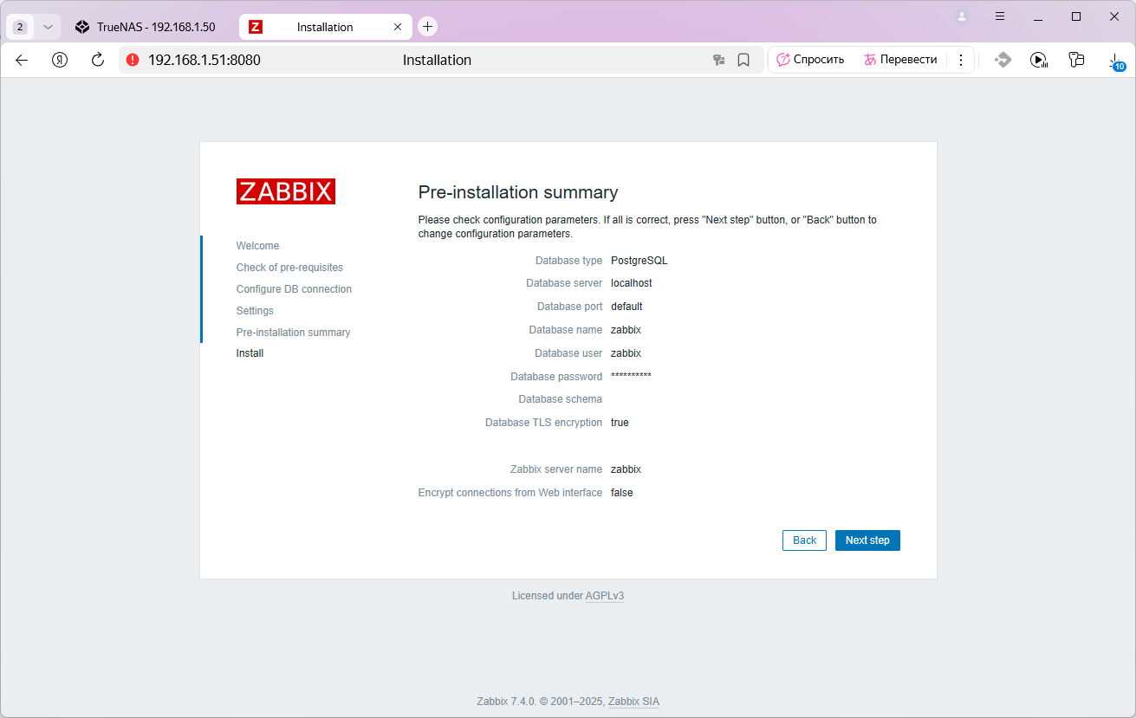Screen dimensions: 1136x718
Task: Click the PostgreSQL database type value
Action: click(x=639, y=261)
